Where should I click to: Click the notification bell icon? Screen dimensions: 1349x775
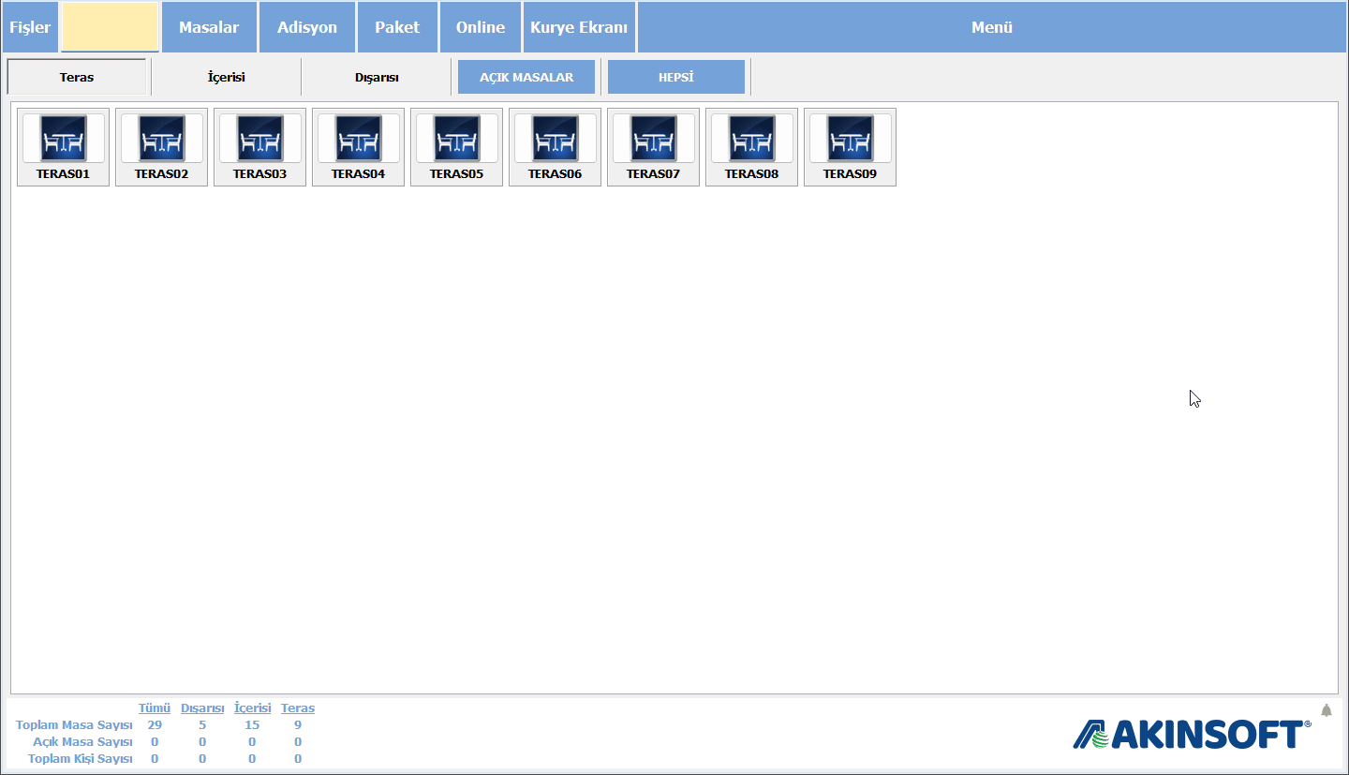coord(1327,710)
